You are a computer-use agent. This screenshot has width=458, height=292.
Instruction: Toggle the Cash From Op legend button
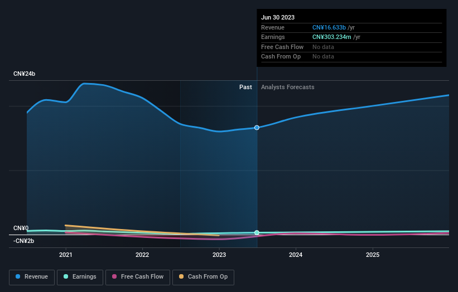203,277
